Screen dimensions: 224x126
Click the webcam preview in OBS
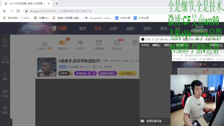[x=197, y=100]
